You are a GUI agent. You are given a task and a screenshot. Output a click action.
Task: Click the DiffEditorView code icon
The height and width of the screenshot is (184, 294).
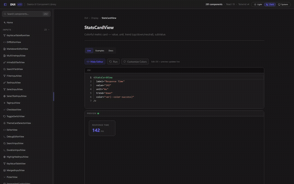click(x=5, y=42)
